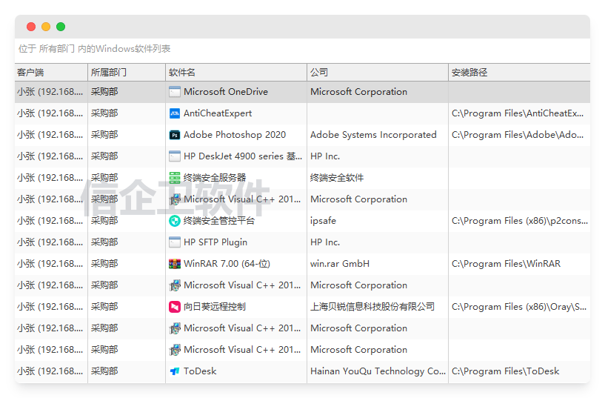Select the ToDesk application icon

175,371
